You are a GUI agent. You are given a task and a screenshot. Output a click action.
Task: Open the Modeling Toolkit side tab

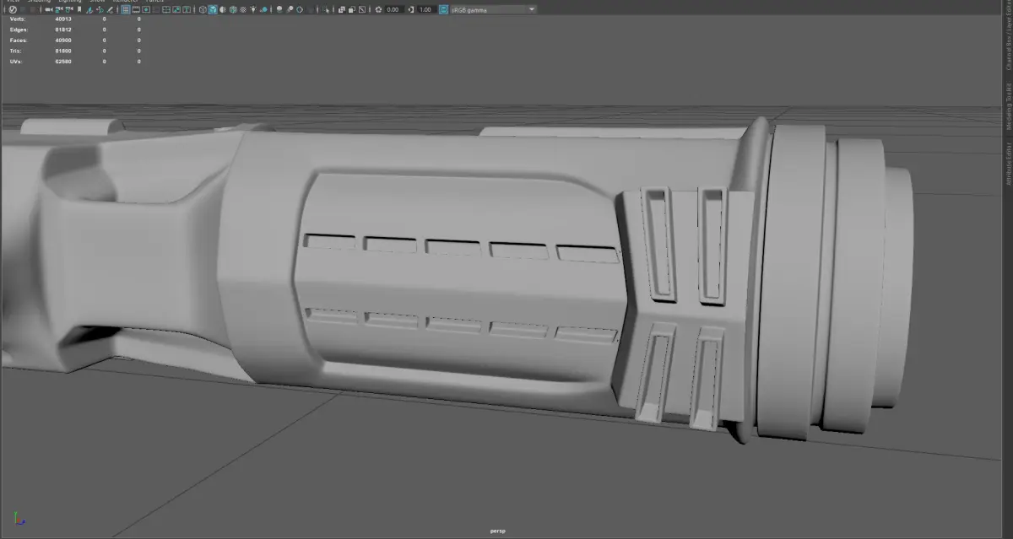click(x=1008, y=108)
